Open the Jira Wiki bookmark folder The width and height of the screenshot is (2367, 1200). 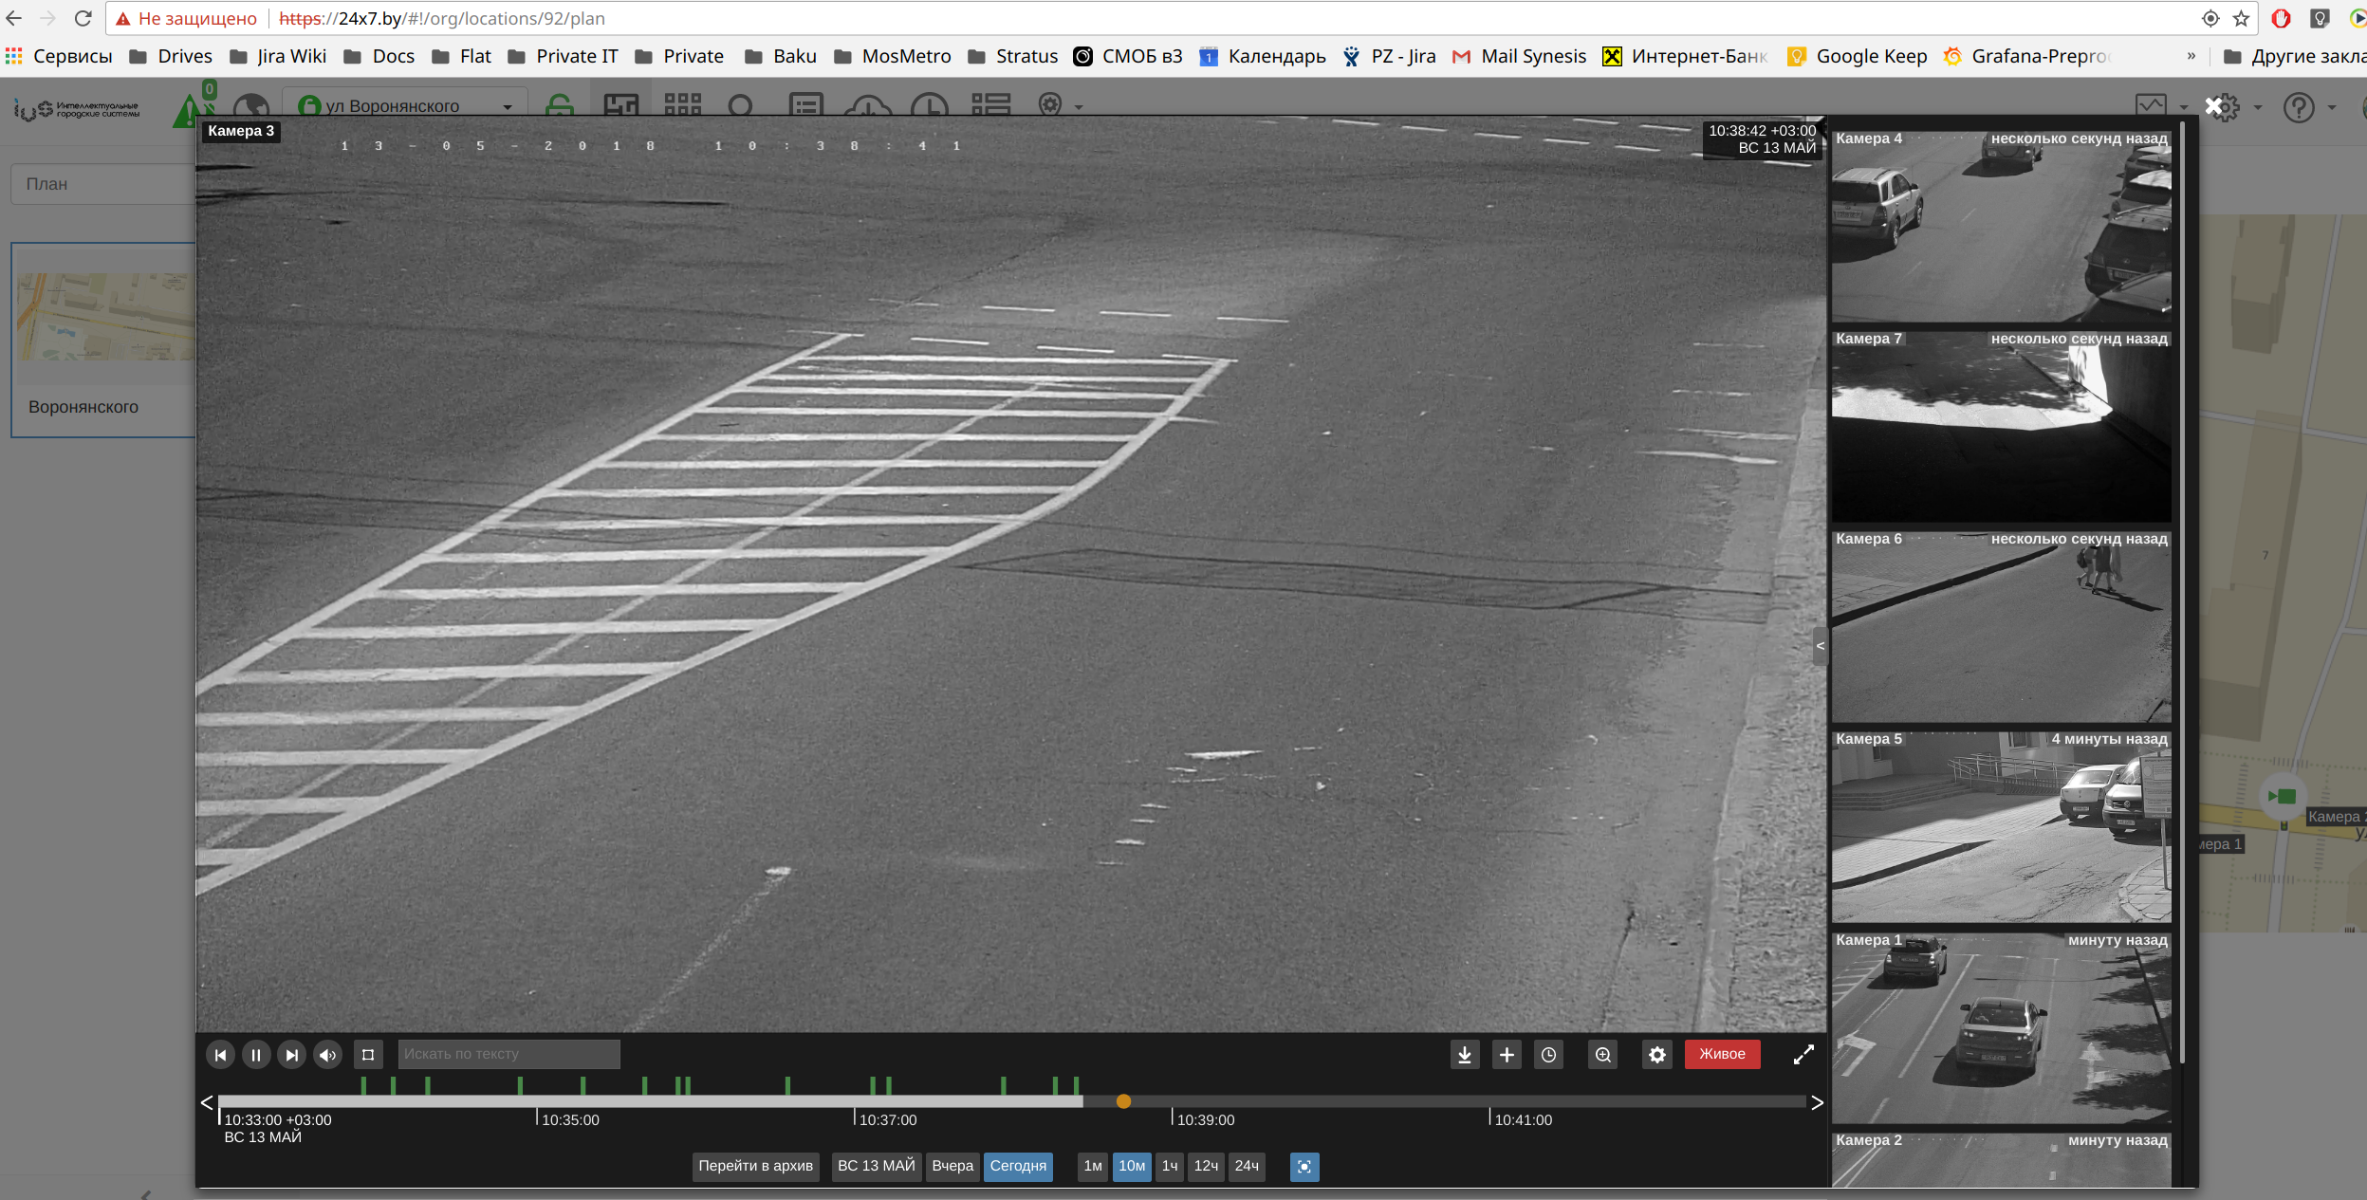[x=278, y=56]
